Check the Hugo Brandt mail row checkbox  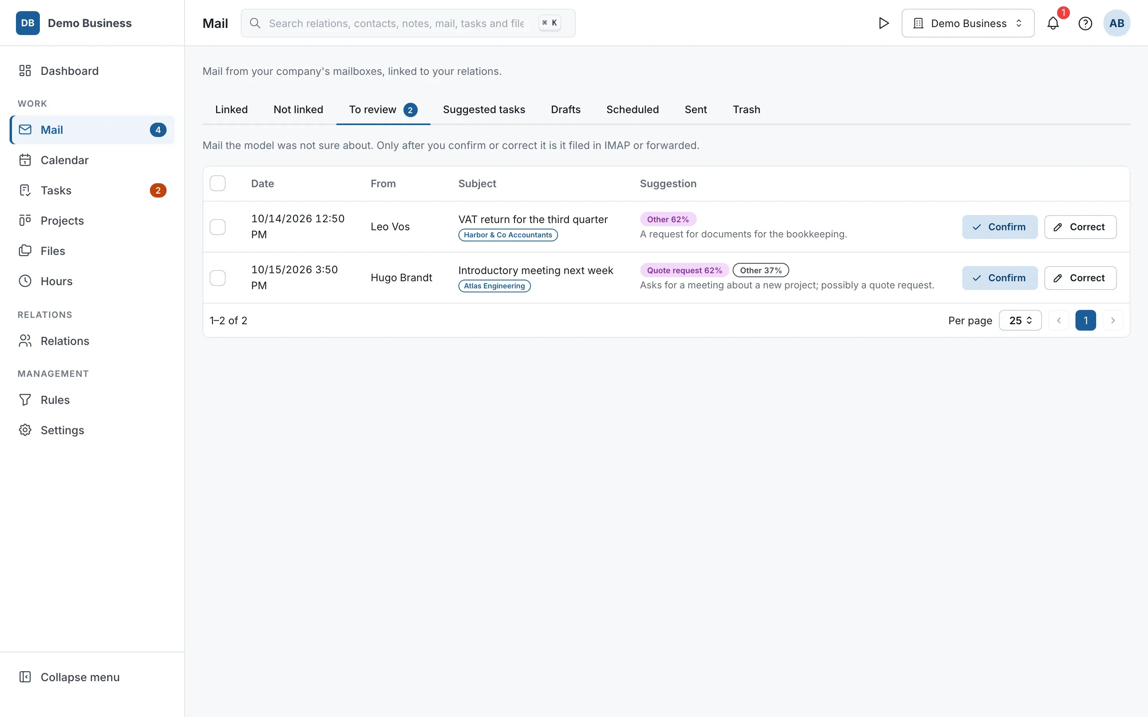[218, 278]
